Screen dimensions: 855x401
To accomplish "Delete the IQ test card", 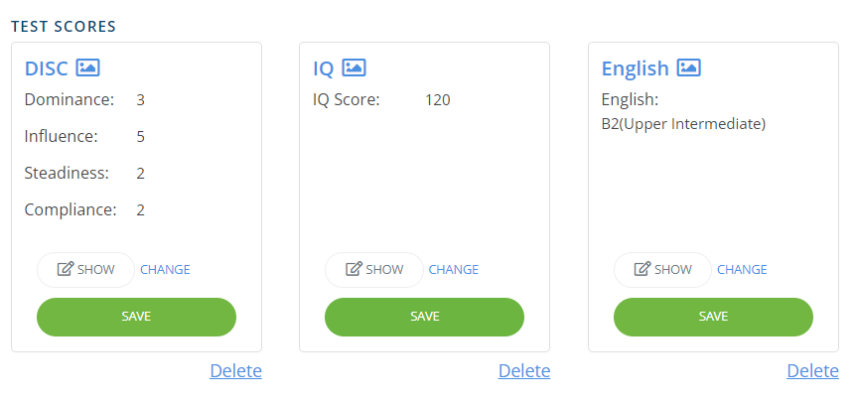I will click(524, 371).
